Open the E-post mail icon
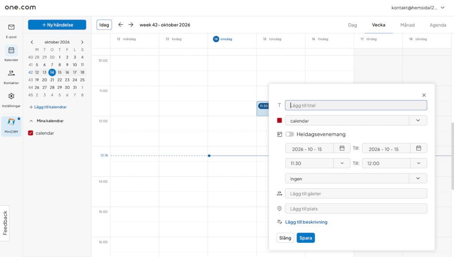This screenshot has height=257, width=454. point(11,27)
